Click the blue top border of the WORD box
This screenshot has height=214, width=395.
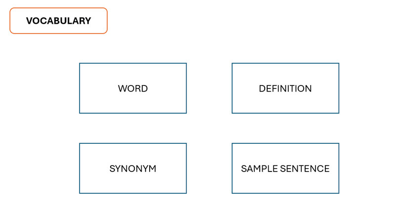[133, 63]
